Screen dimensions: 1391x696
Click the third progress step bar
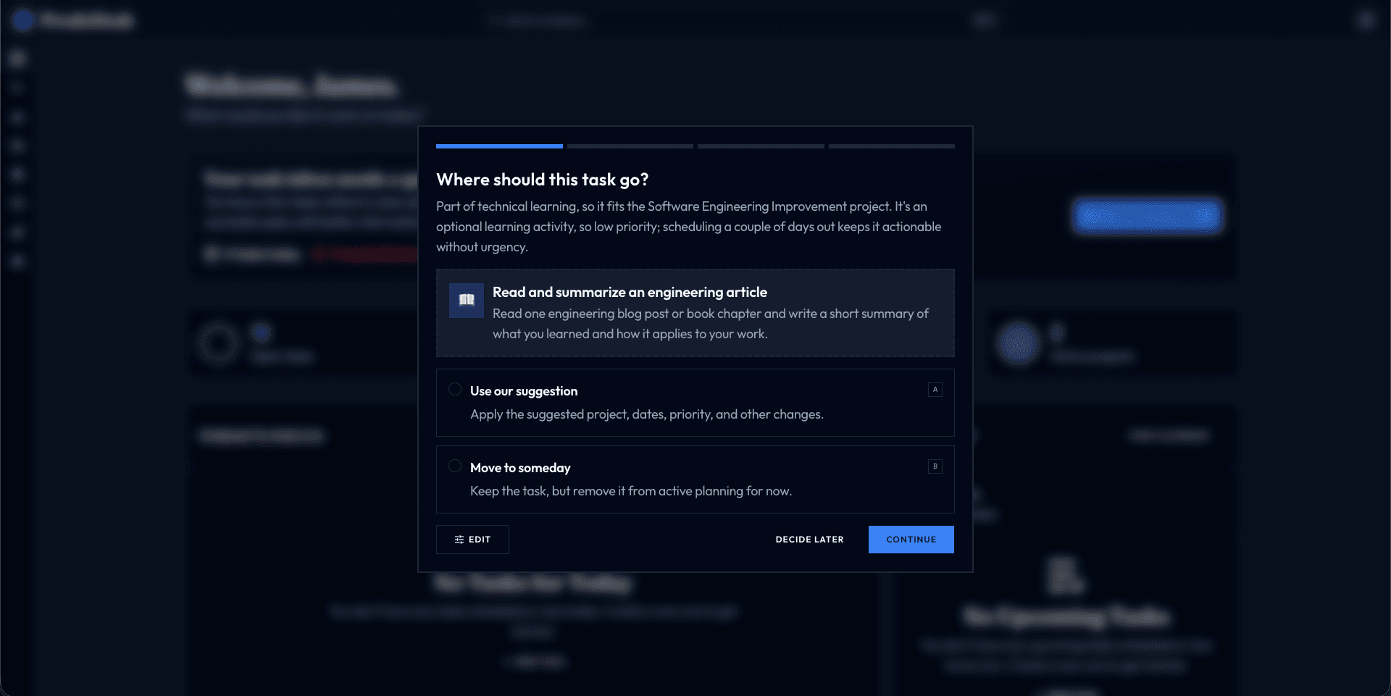tap(761, 146)
